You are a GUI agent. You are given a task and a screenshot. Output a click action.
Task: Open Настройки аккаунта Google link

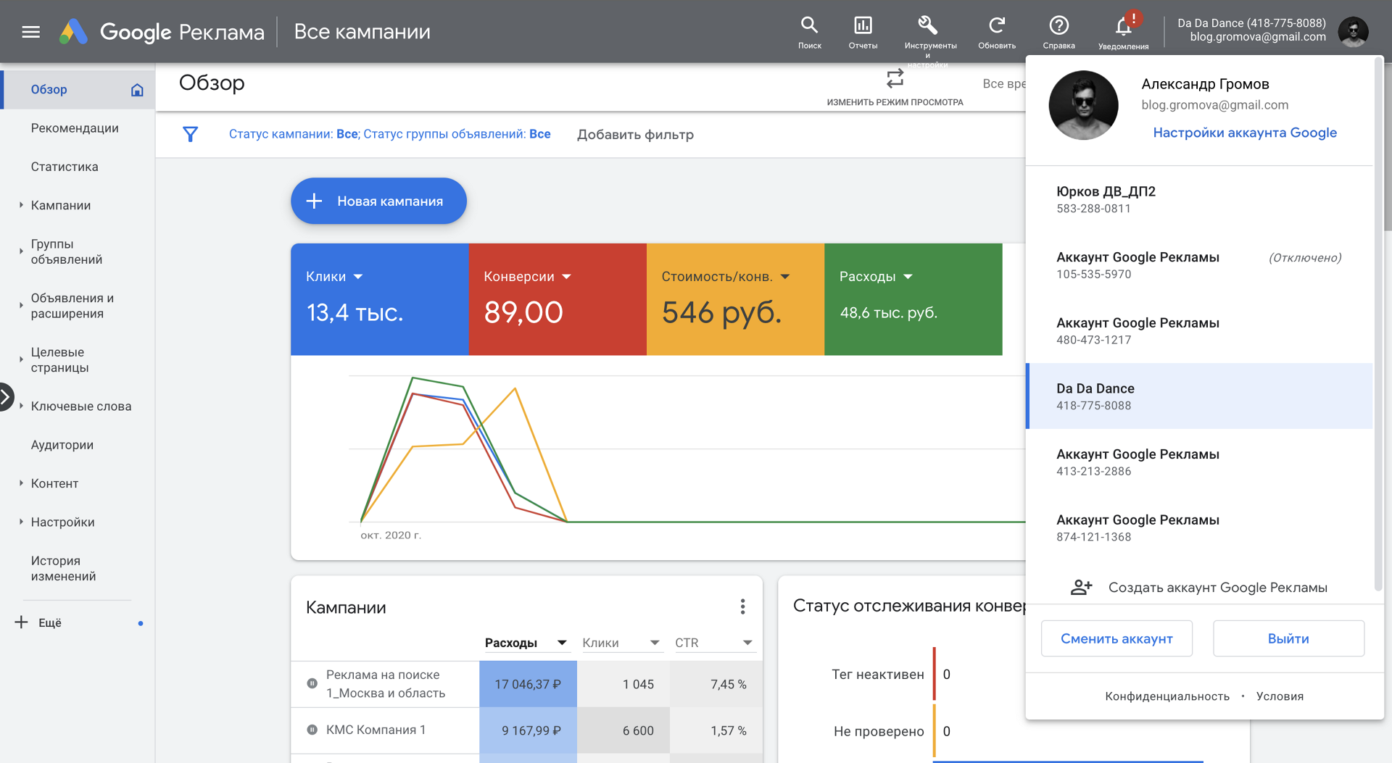click(1245, 133)
